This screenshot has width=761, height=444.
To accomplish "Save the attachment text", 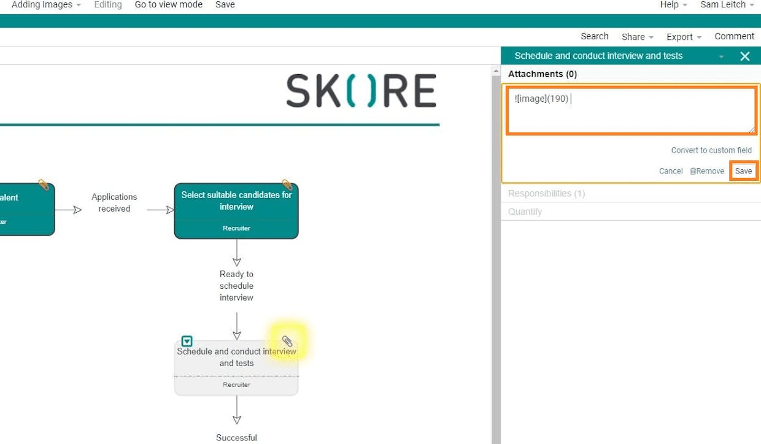I will pyautogui.click(x=743, y=171).
